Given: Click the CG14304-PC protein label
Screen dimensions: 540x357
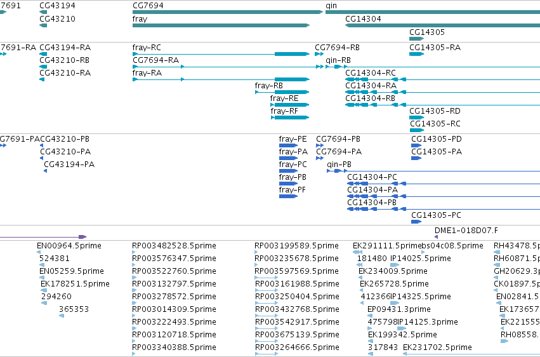Looking at the screenshot, I should click(372, 177).
